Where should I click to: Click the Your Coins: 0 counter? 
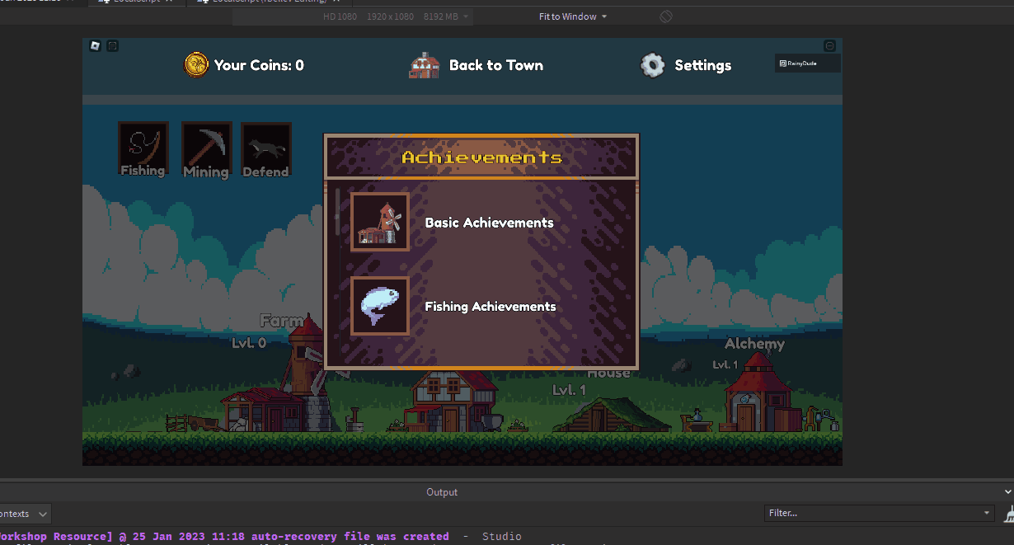click(x=259, y=65)
